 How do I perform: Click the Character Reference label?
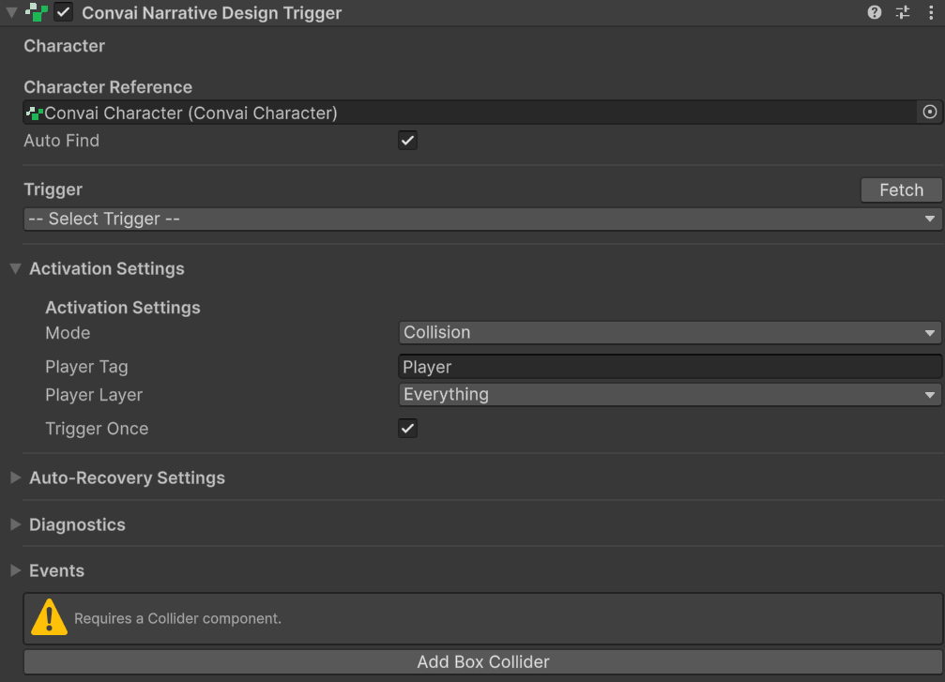[108, 86]
